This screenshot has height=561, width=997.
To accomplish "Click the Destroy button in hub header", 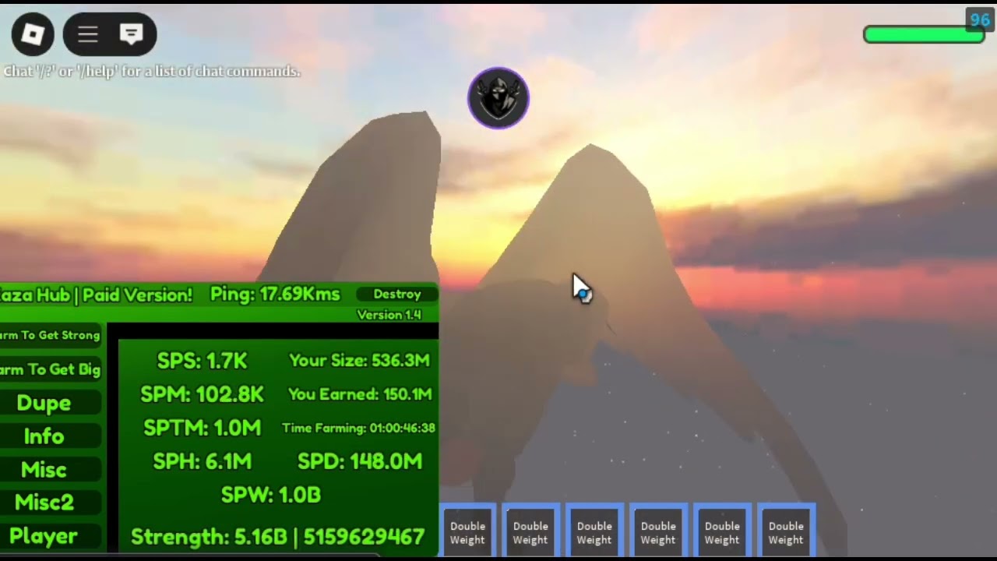I will click(397, 295).
